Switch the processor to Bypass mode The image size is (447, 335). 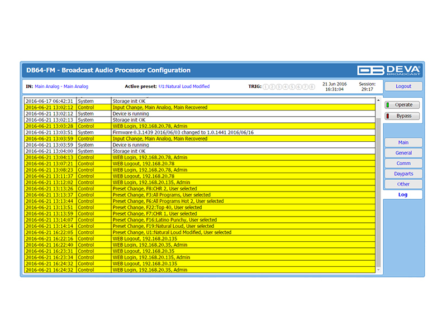click(x=402, y=116)
